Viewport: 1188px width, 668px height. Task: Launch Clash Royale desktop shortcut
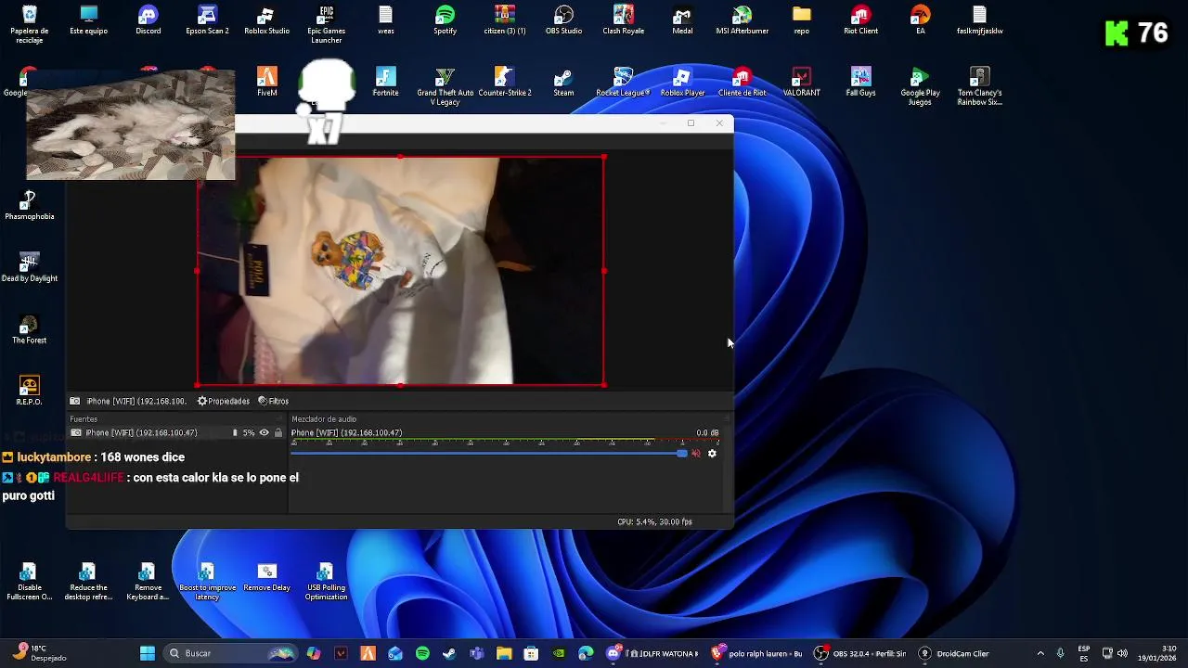[x=624, y=20]
